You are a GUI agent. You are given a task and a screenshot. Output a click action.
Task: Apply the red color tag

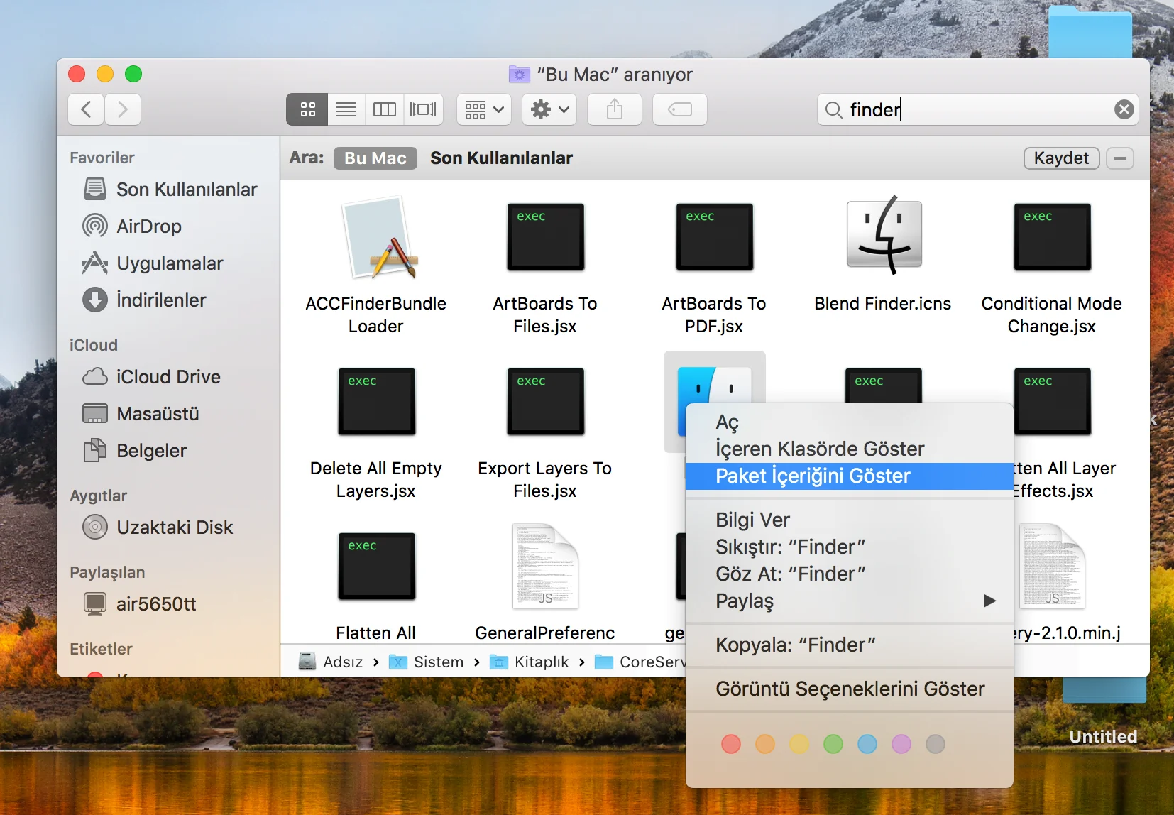click(x=731, y=744)
